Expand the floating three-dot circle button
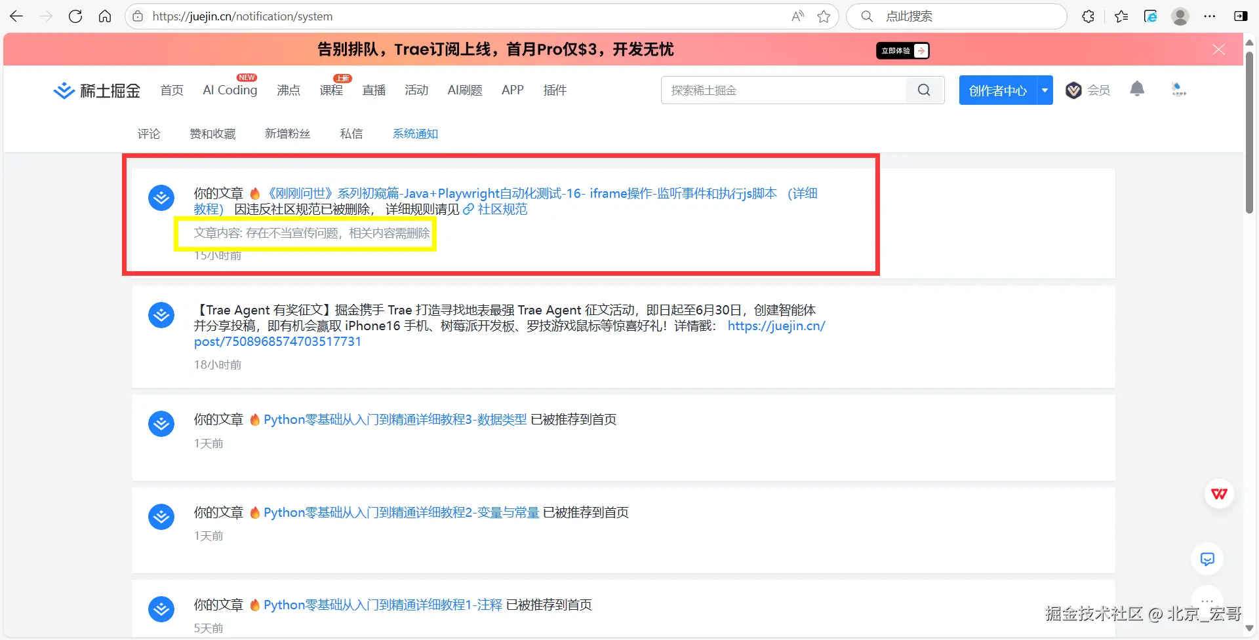The image size is (1259, 640). point(1207,599)
